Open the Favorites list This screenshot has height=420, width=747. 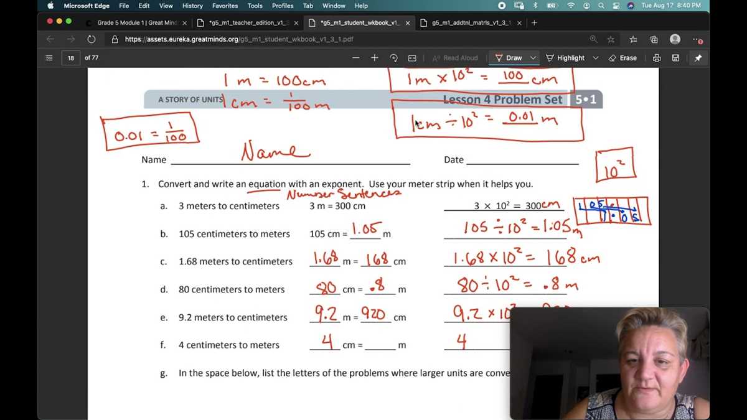pyautogui.click(x=633, y=39)
